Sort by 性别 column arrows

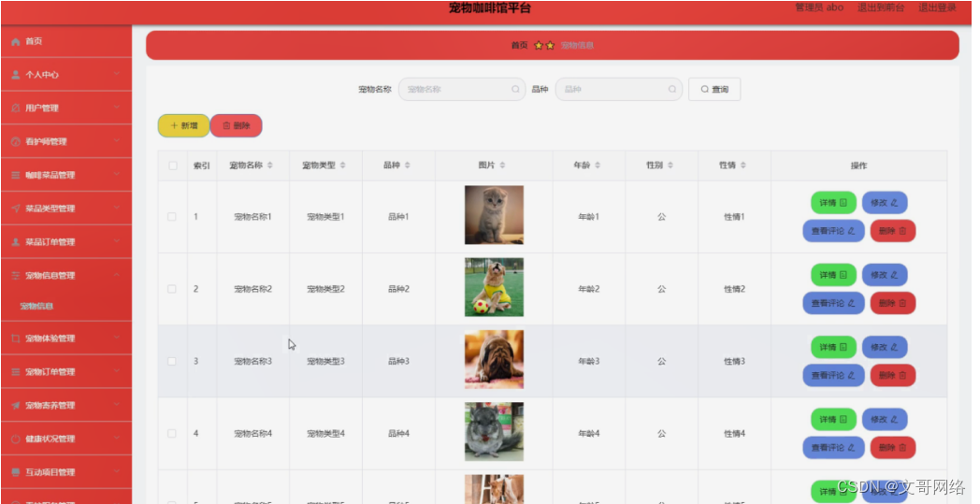670,166
